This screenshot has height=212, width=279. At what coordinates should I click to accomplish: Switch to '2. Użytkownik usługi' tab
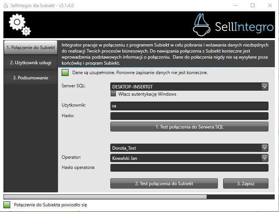pos(31,63)
